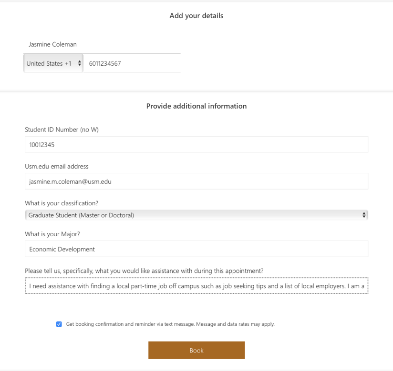Click the 'Provide additional information' heading
Screen dimensions: 393x371
click(x=196, y=106)
